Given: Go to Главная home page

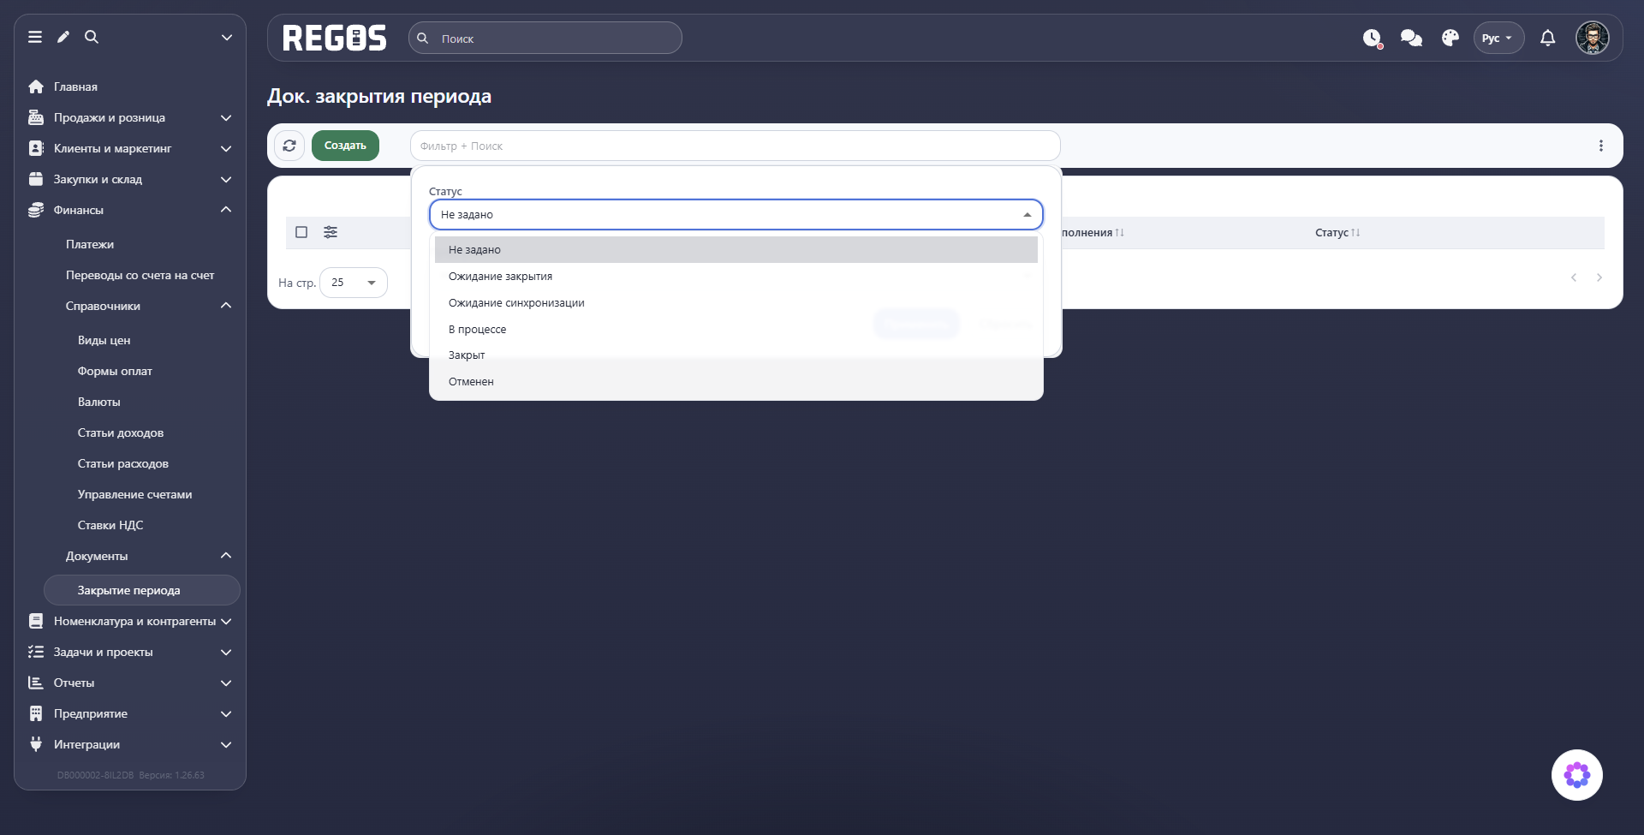Looking at the screenshot, I should 75,87.
